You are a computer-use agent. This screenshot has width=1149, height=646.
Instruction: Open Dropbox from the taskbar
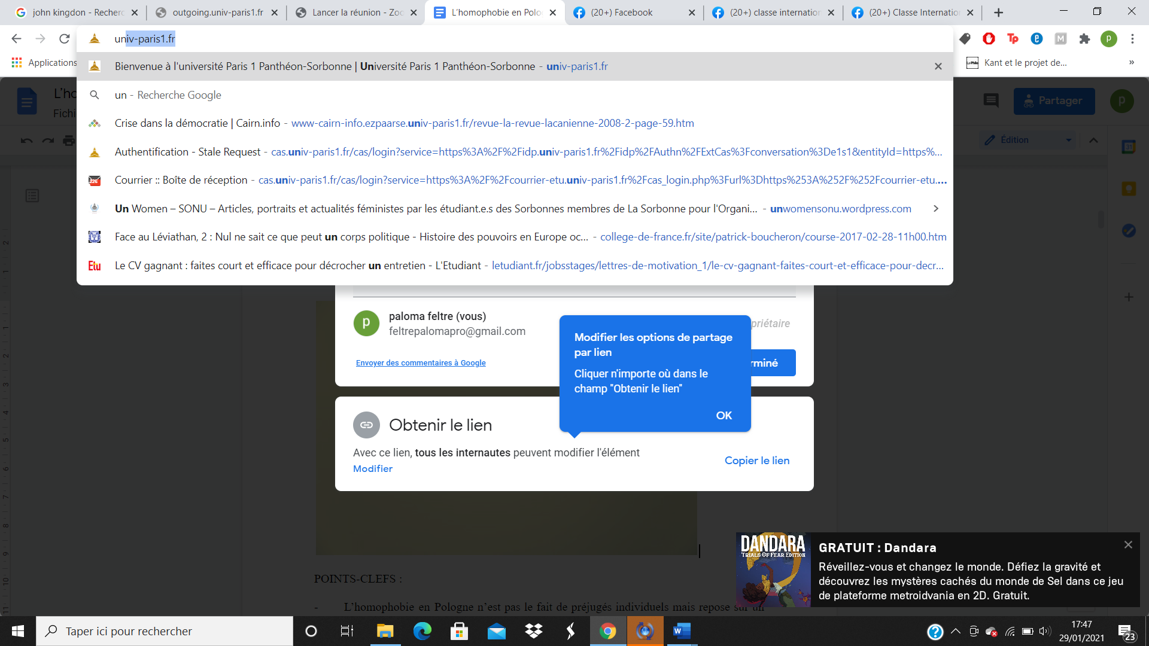(533, 631)
